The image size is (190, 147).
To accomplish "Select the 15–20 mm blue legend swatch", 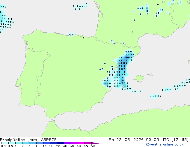I will [x=47, y=143].
